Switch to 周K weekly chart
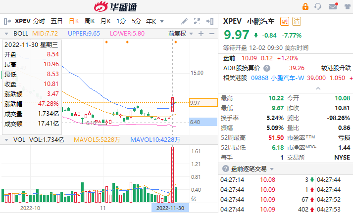 [90, 21]
